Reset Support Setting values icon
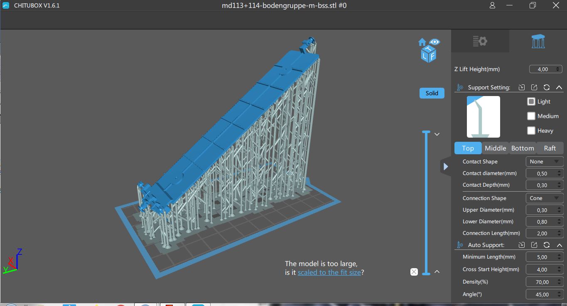567x306 pixels. click(x=547, y=87)
